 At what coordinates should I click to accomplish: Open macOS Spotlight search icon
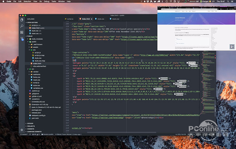click(228, 1)
